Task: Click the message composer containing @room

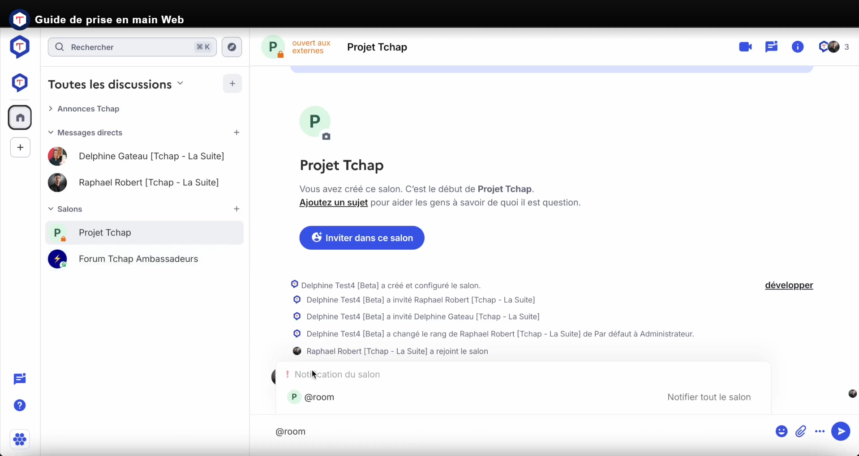Action: (x=520, y=431)
